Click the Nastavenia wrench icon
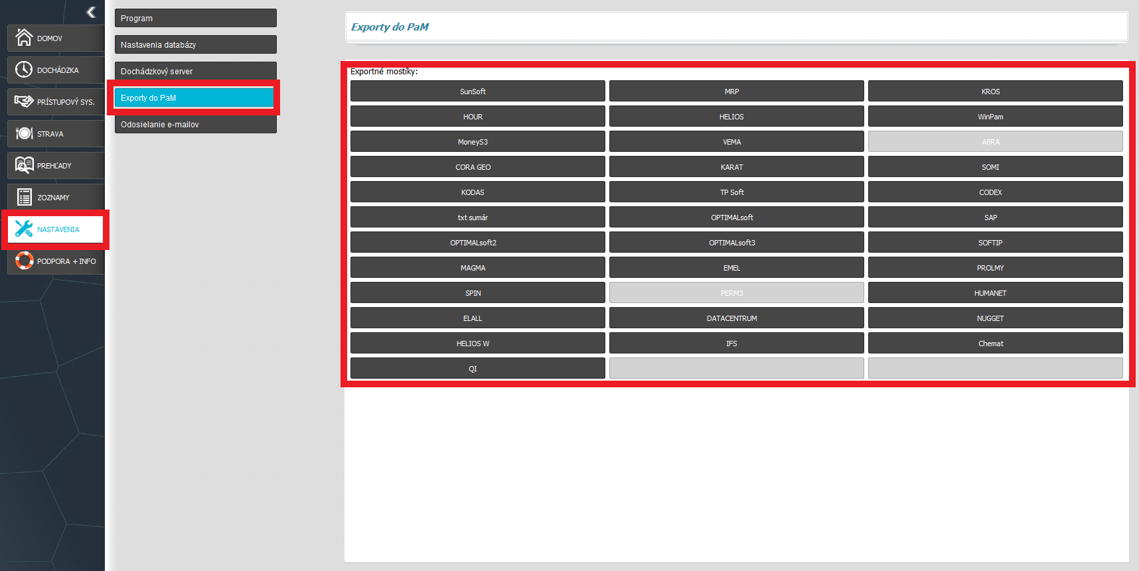This screenshot has height=571, width=1139. [x=24, y=229]
